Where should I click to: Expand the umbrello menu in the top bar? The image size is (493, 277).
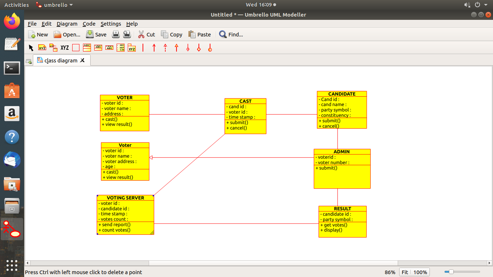54,5
